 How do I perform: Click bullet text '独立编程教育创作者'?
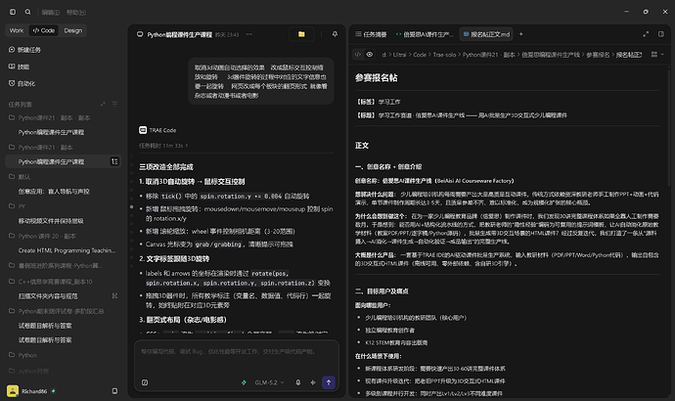[x=389, y=331]
